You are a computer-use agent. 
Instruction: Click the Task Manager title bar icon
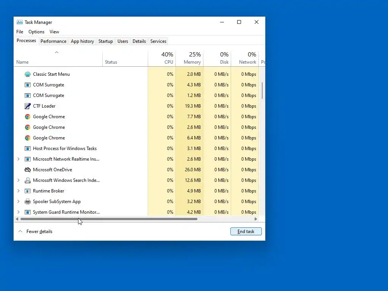coord(20,22)
